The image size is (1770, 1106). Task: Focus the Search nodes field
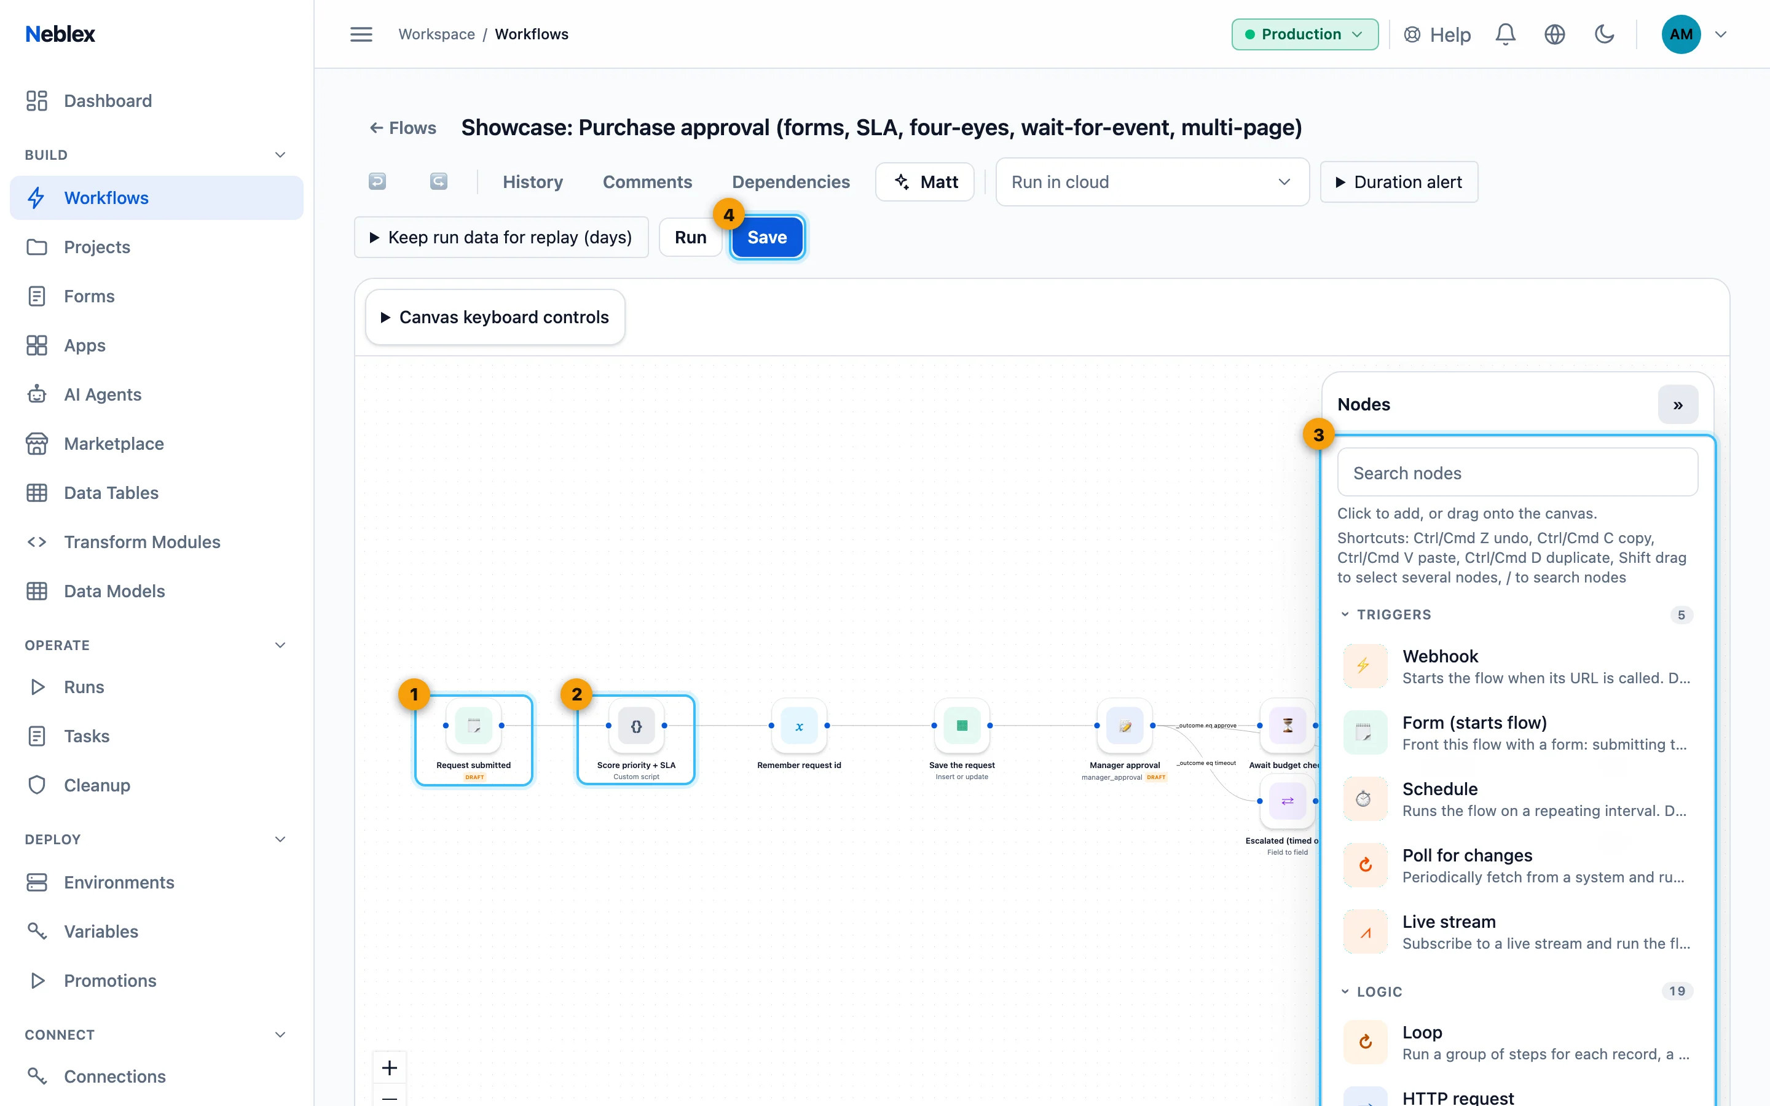coord(1517,473)
